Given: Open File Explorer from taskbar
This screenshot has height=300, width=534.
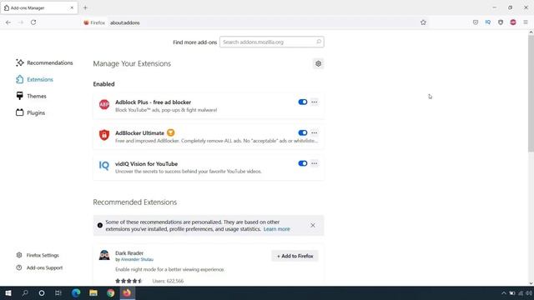Looking at the screenshot, I should pos(93,292).
